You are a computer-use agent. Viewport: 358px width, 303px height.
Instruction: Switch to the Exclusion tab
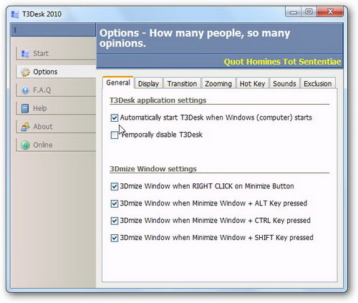(318, 84)
